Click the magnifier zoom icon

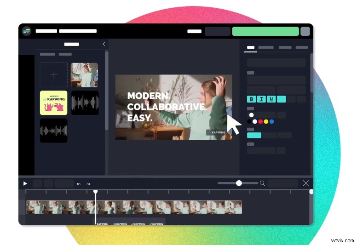click(x=262, y=183)
